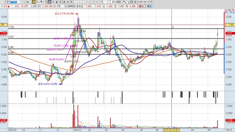Screen dimensions: 235x132
Task: Click the +8.97% change value in info bar
Action: click(x=24, y=6)
